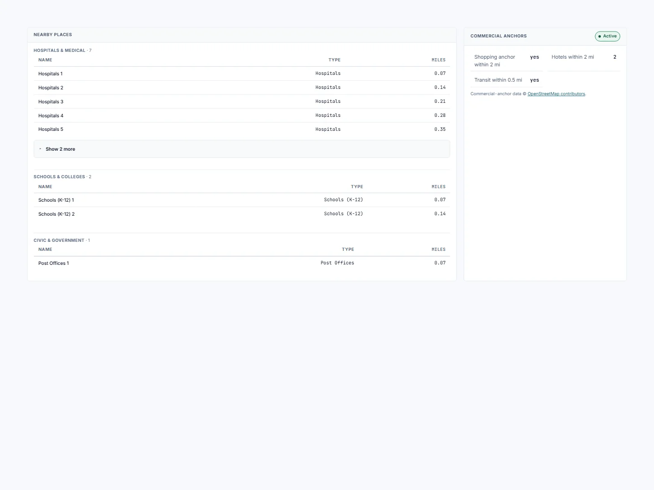Click the Post Offices type cell
Viewport: 654px width, 490px height.
[x=337, y=263]
